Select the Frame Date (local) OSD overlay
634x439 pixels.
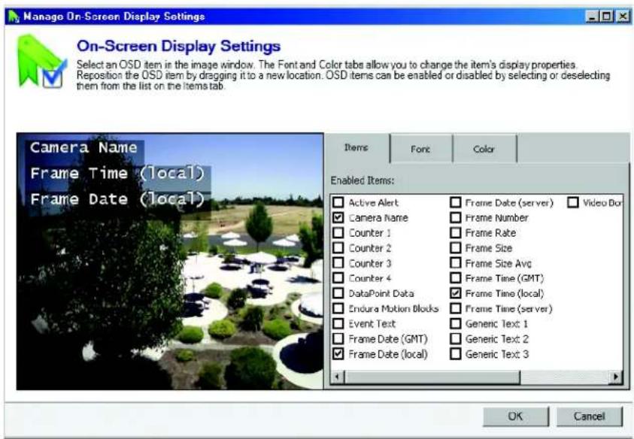tap(117, 199)
